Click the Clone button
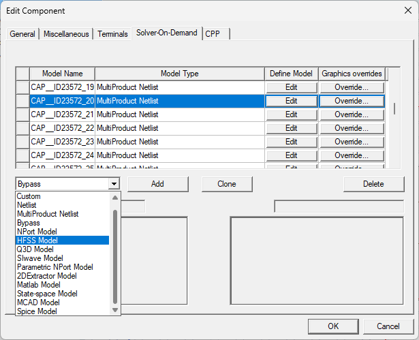The height and width of the screenshot is (340, 419). (227, 184)
